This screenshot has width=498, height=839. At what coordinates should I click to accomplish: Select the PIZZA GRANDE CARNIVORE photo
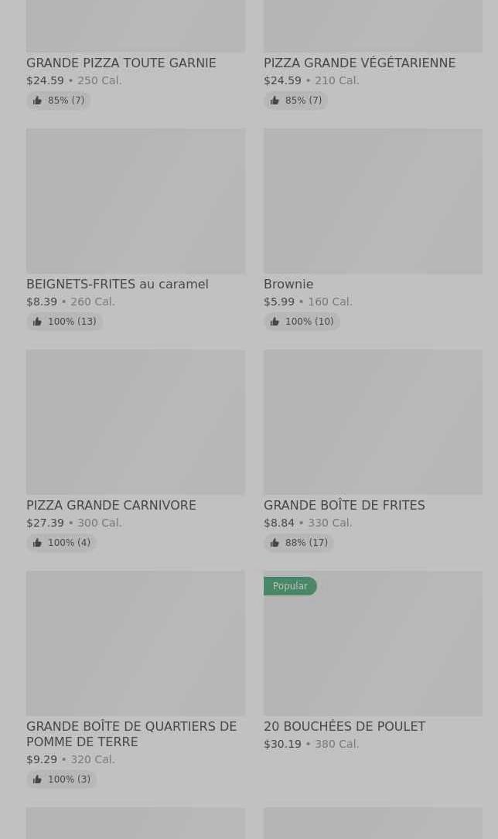pyautogui.click(x=135, y=422)
